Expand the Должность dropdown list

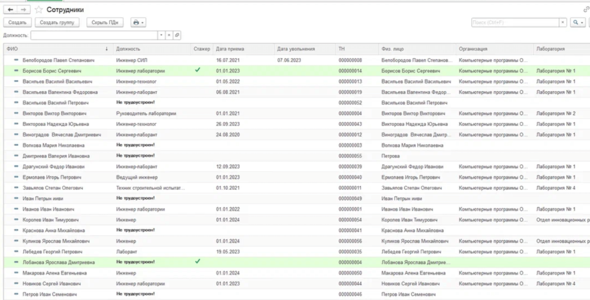[161, 35]
